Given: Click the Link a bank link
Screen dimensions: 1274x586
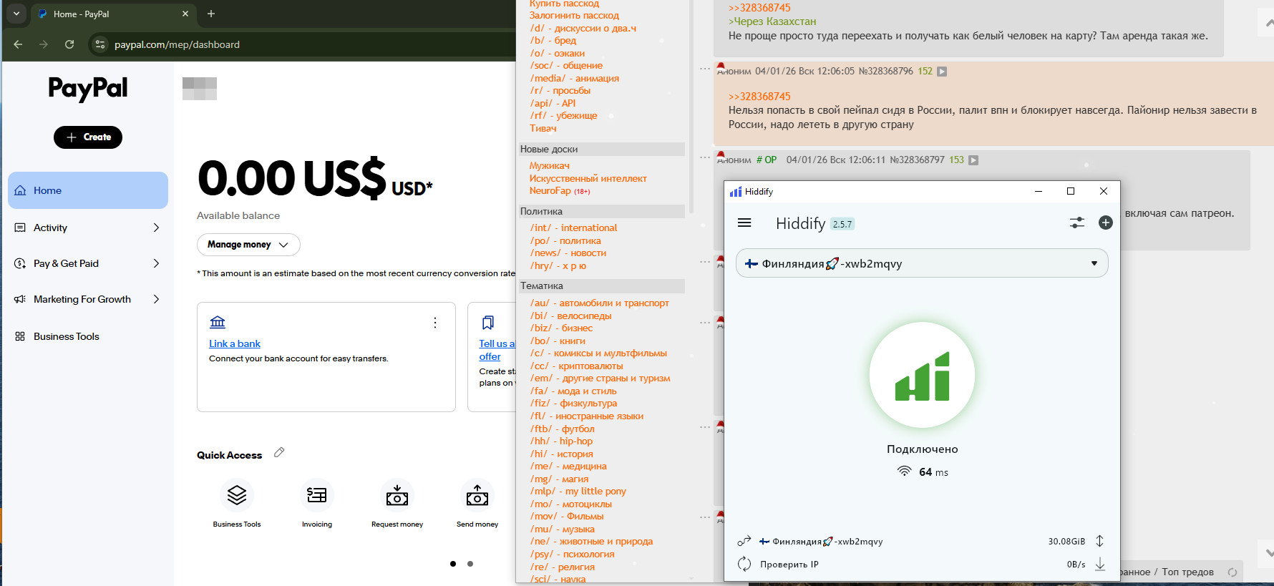Looking at the screenshot, I should pyautogui.click(x=235, y=344).
